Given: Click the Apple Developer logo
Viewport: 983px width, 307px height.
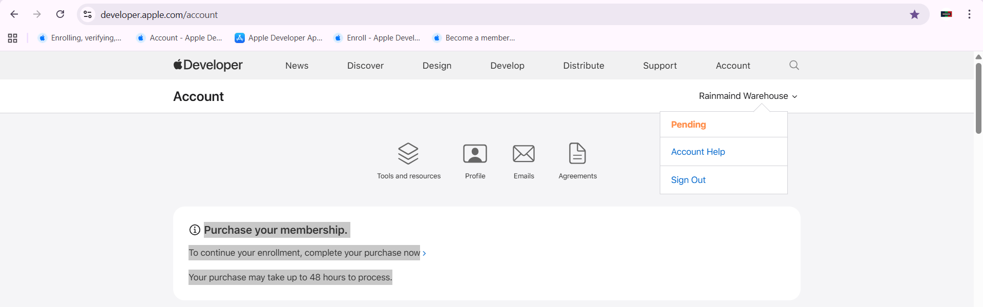Looking at the screenshot, I should point(208,65).
